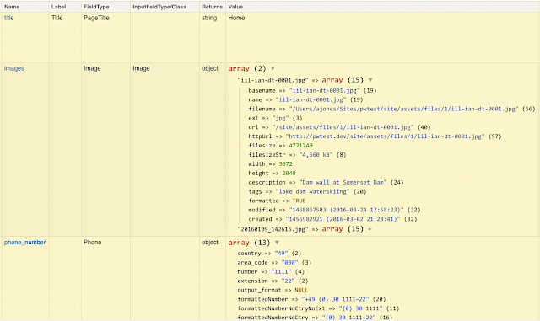Click the Value column header

pos(235,7)
